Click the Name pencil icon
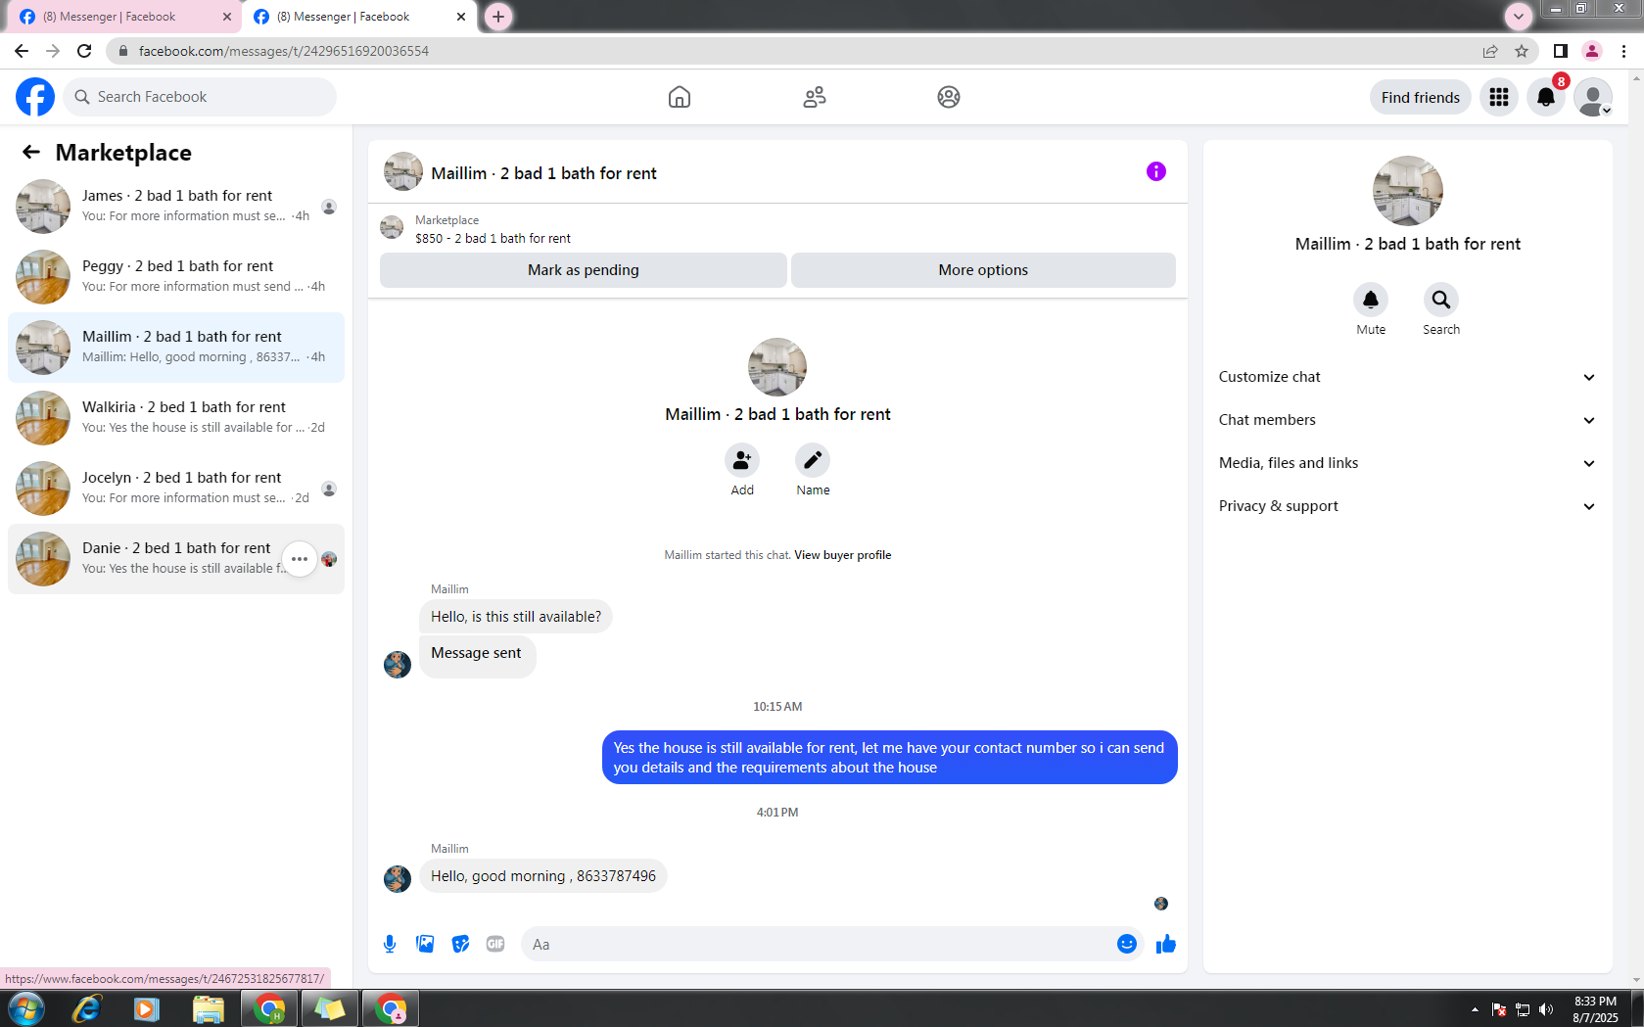1644x1027 pixels. [x=813, y=460]
